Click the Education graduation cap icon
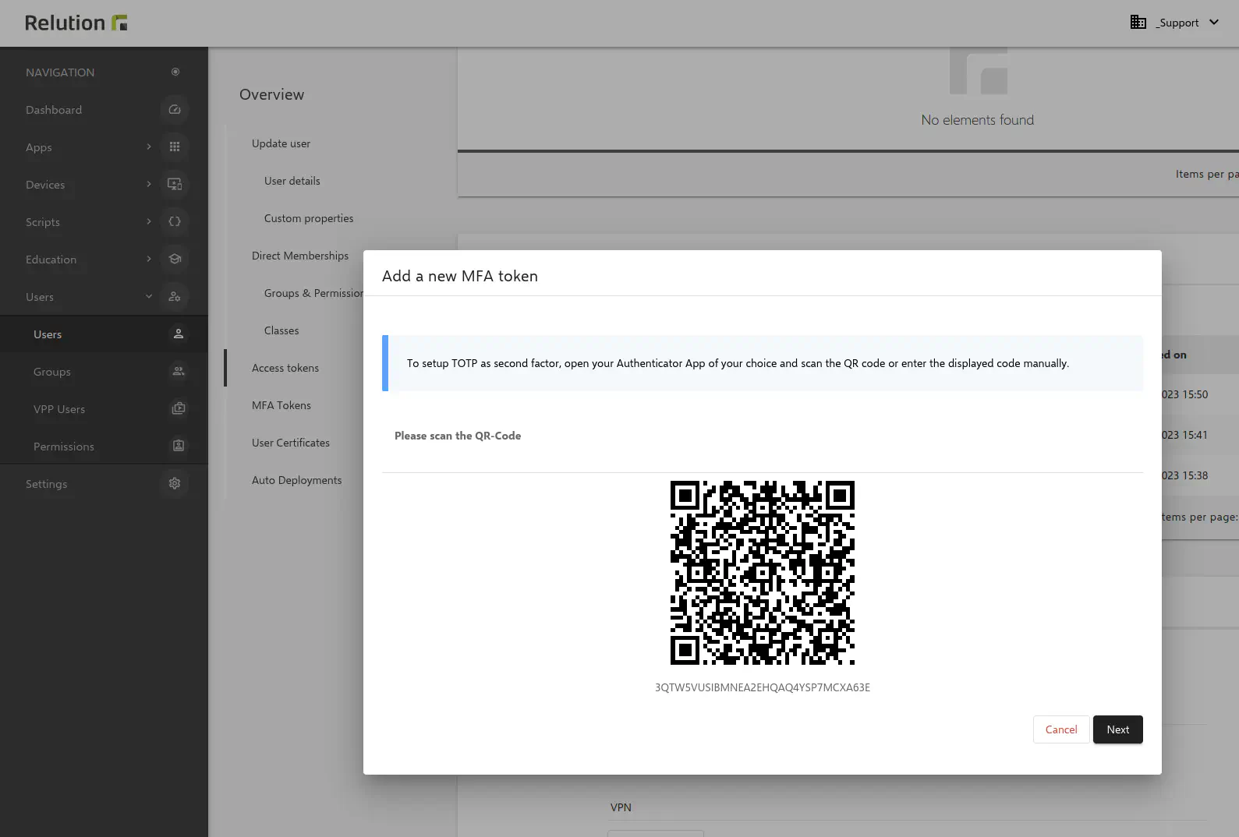Screen dimensions: 1239x837 click(175, 260)
